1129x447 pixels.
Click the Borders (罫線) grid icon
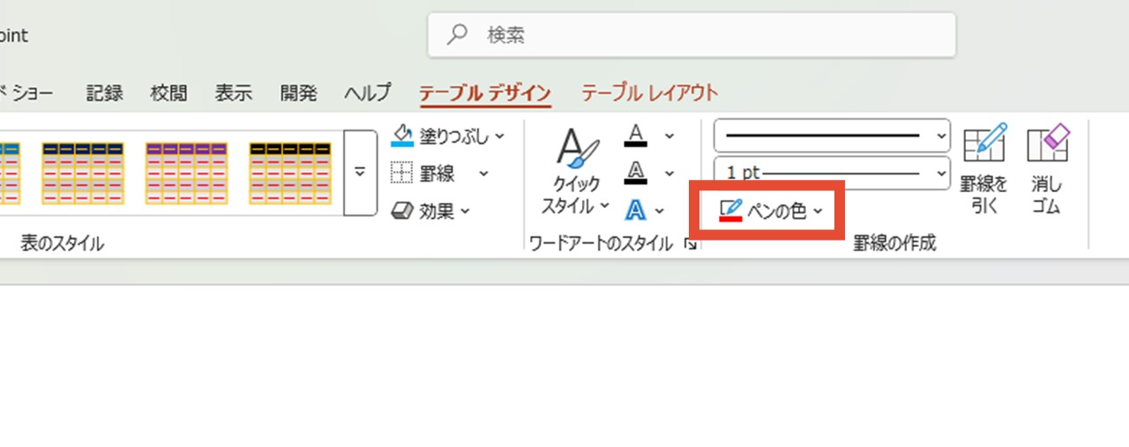coord(402,174)
